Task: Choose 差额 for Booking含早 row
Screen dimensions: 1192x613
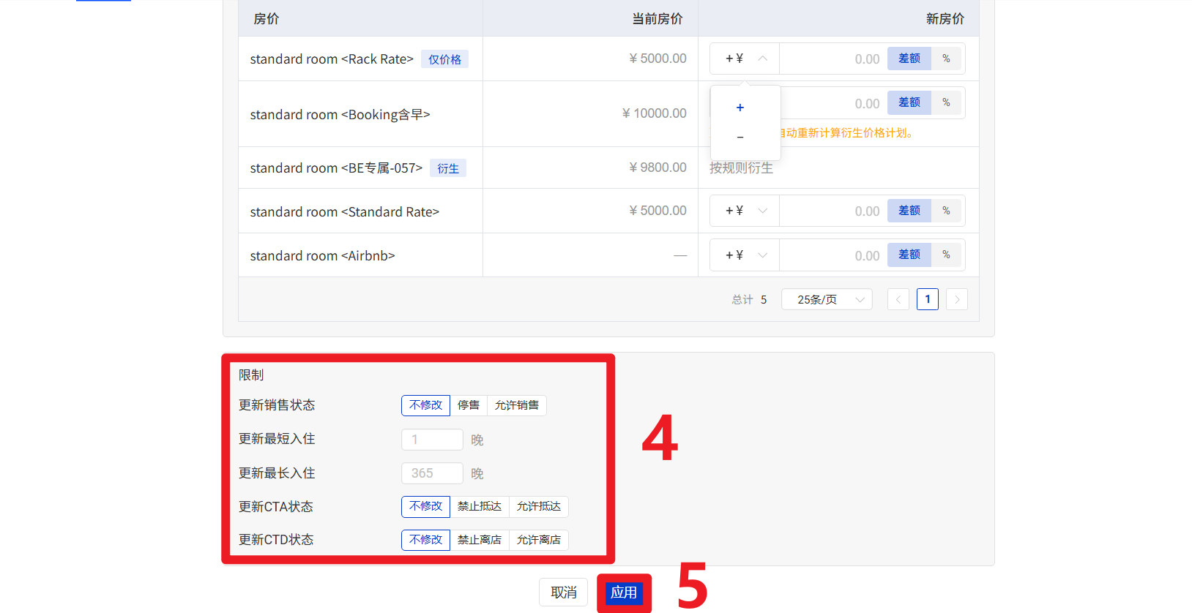Action: pos(909,102)
